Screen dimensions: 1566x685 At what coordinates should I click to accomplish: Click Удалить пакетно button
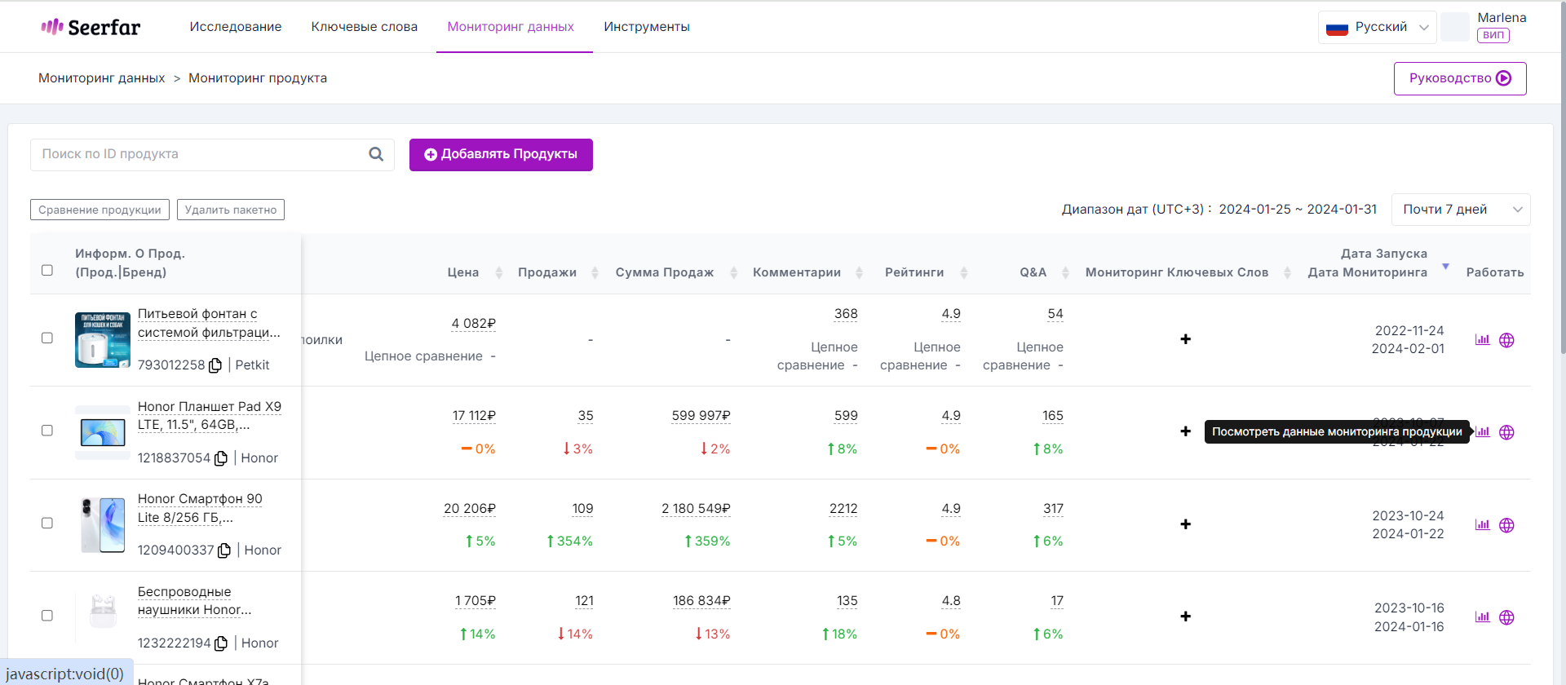[x=231, y=210]
